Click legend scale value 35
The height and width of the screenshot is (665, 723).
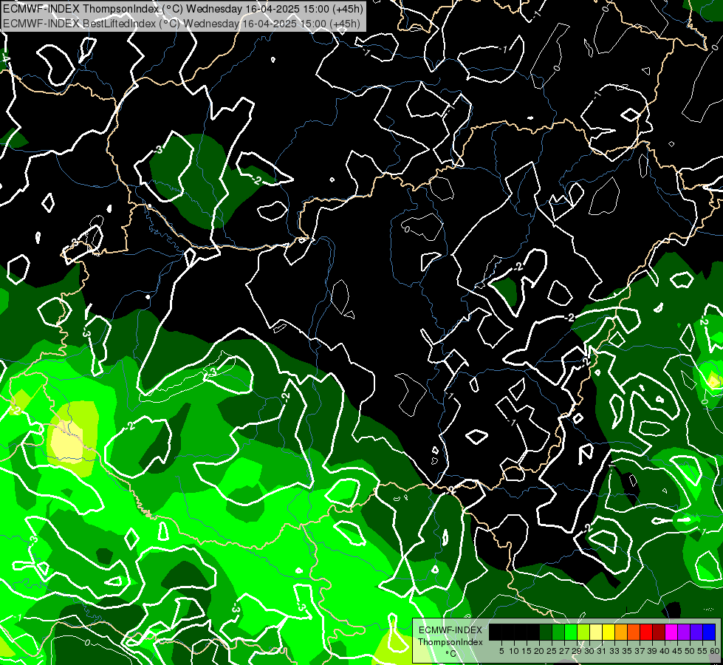[627, 651]
